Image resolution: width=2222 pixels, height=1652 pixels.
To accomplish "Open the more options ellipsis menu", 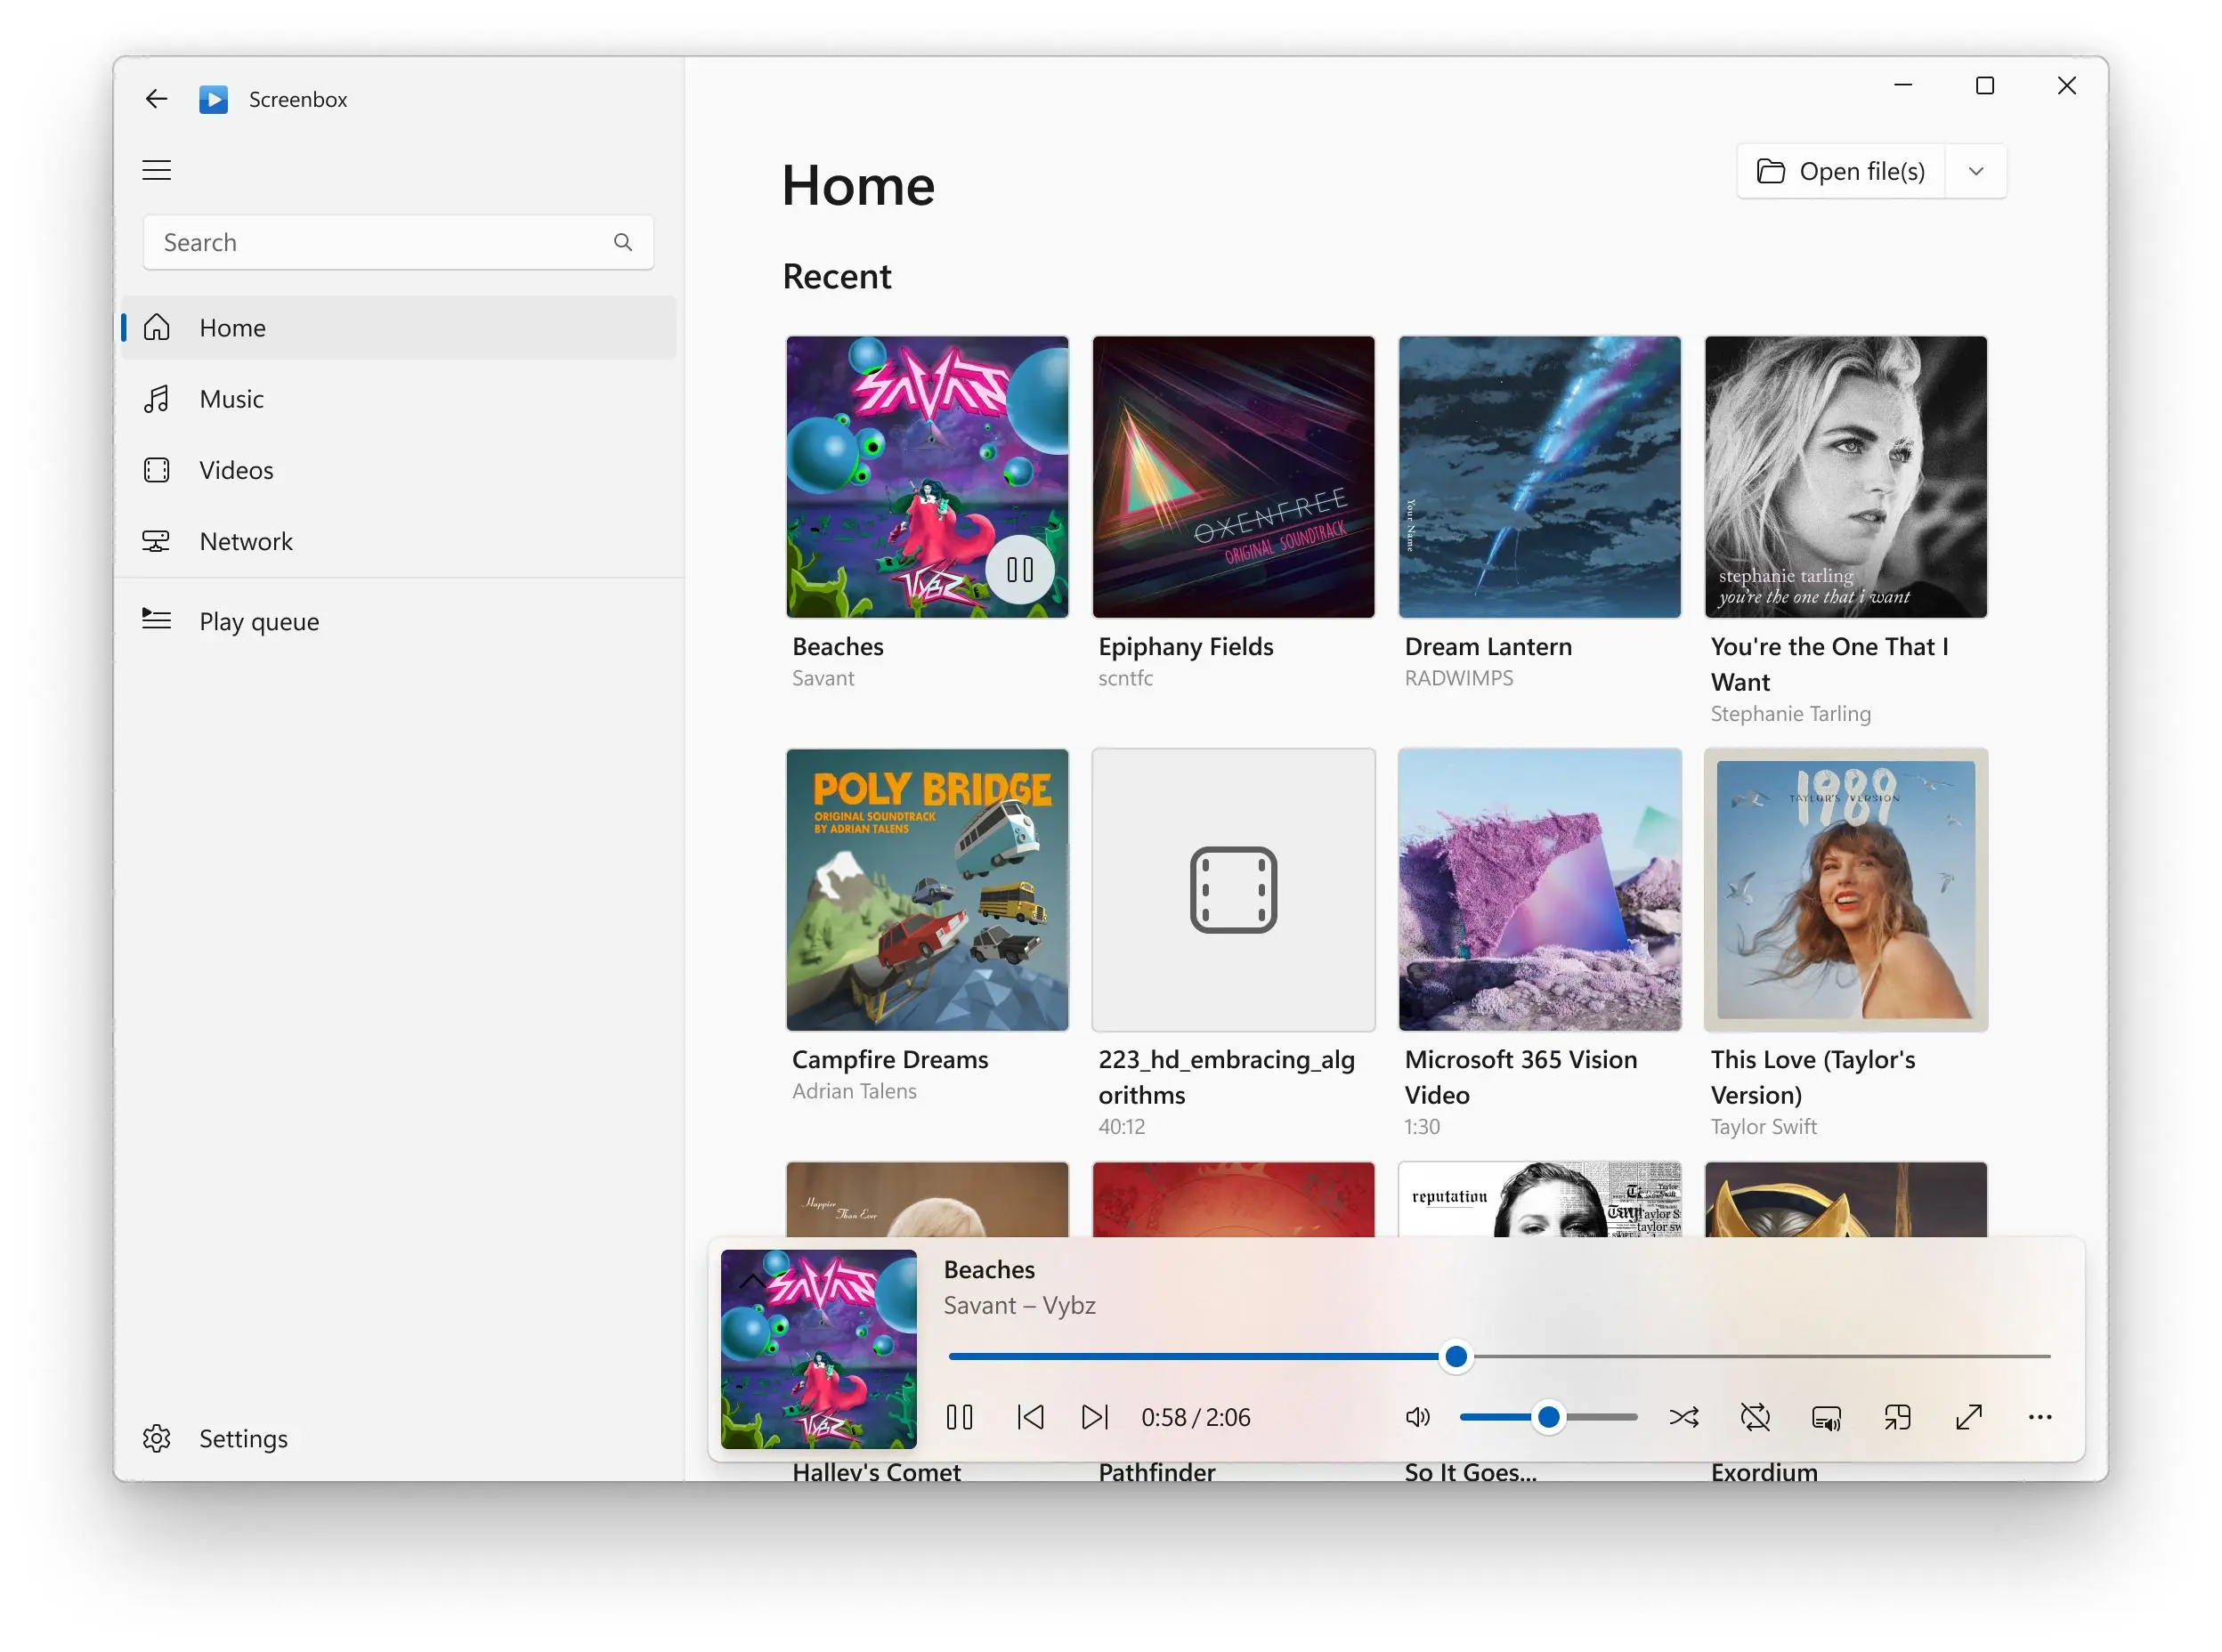I will (x=2040, y=1417).
